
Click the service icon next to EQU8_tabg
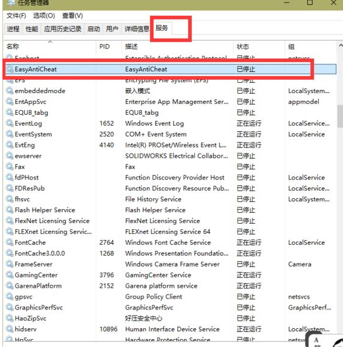(10, 112)
